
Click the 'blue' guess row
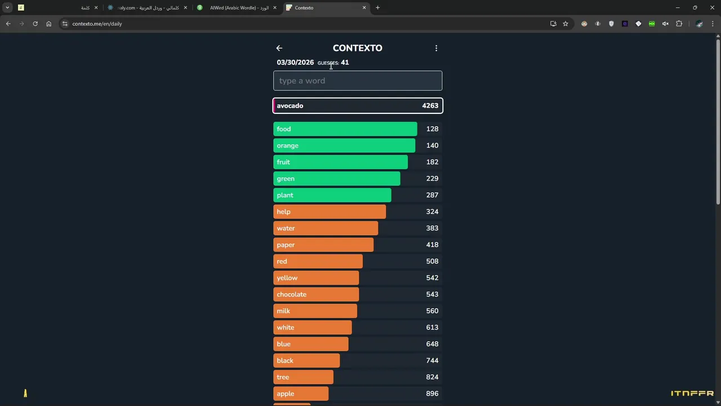(358, 344)
